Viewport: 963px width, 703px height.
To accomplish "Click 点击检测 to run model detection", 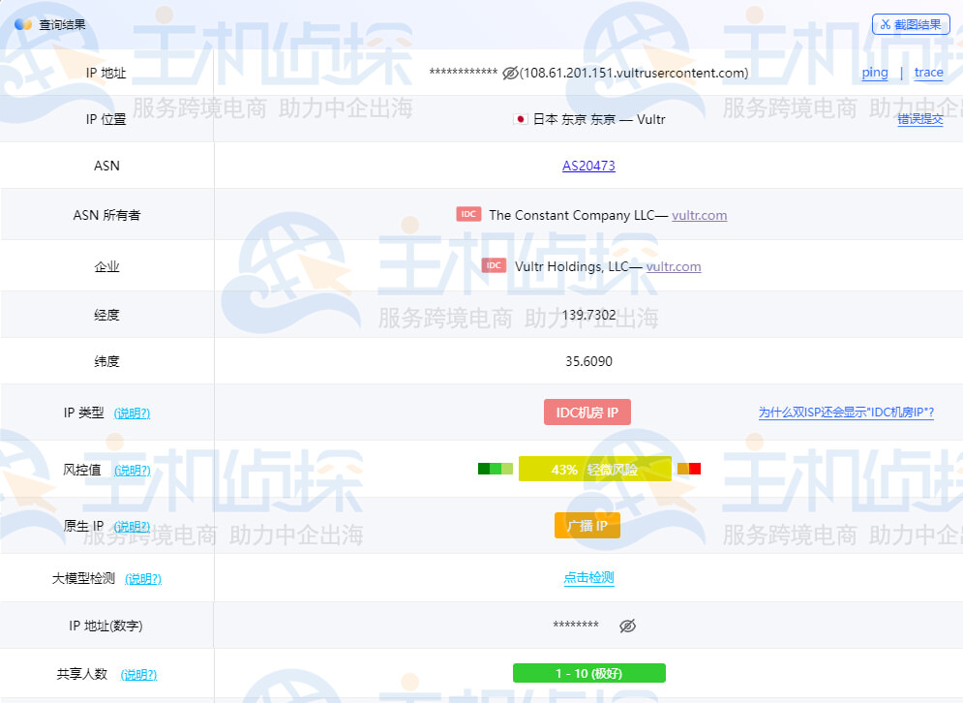I will [588, 577].
